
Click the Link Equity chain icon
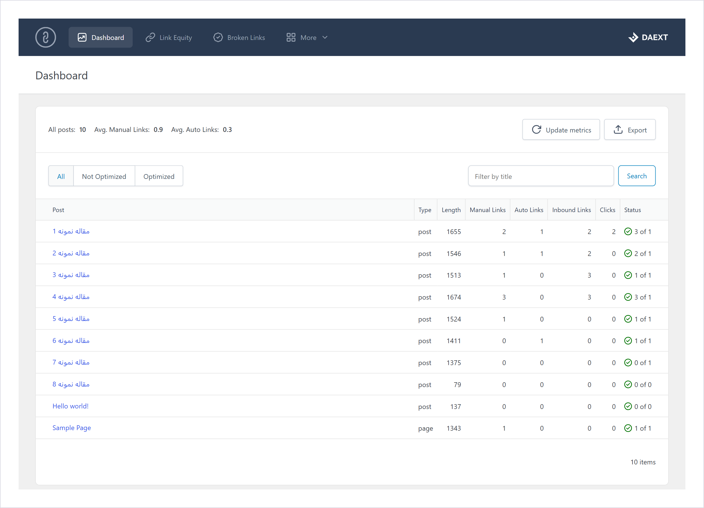[x=150, y=37]
